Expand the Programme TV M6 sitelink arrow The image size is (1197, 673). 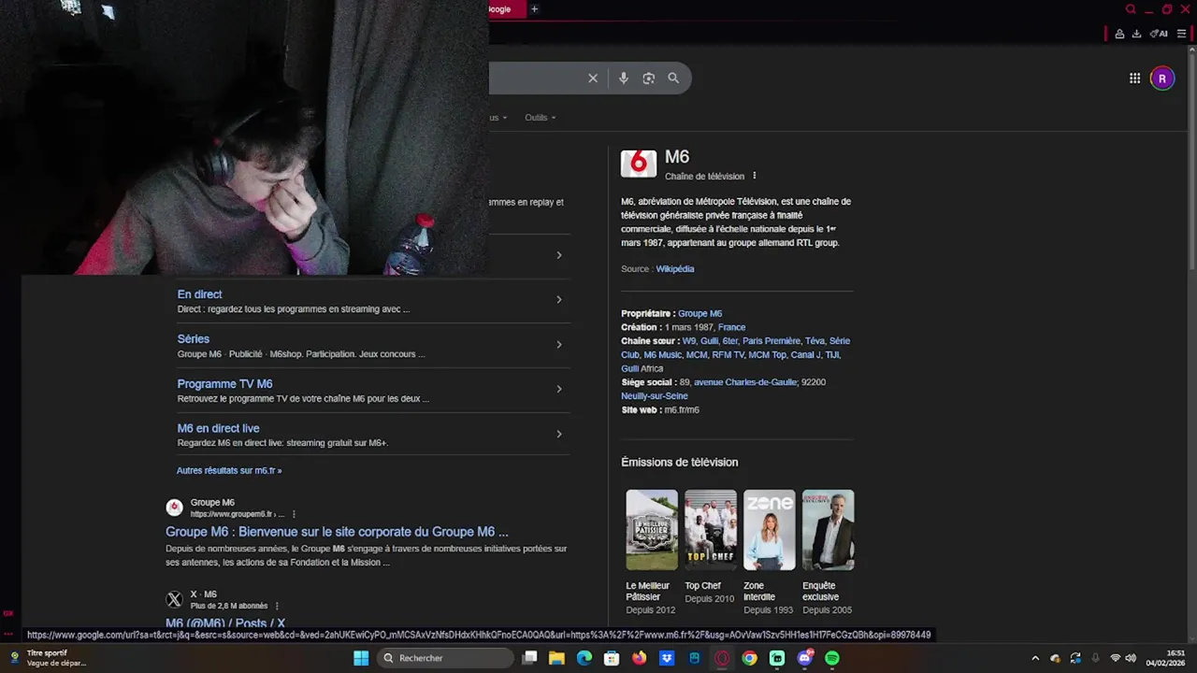[559, 389]
